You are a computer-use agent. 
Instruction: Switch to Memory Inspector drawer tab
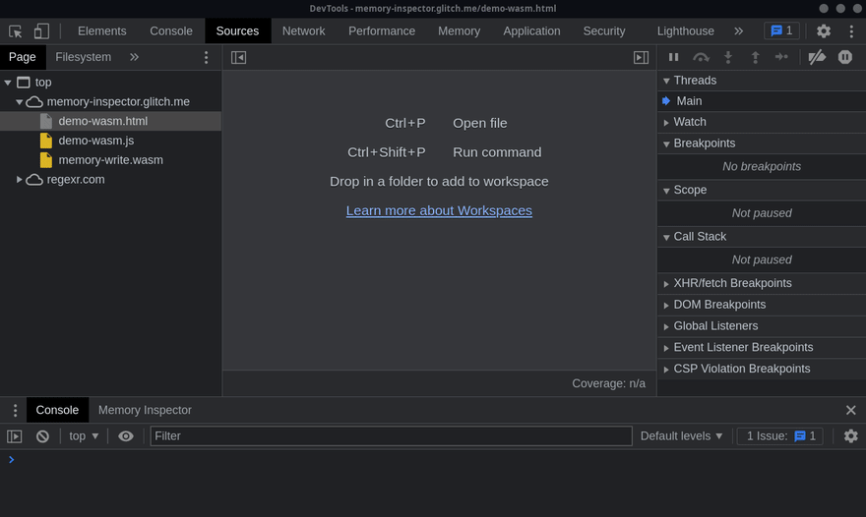point(145,411)
